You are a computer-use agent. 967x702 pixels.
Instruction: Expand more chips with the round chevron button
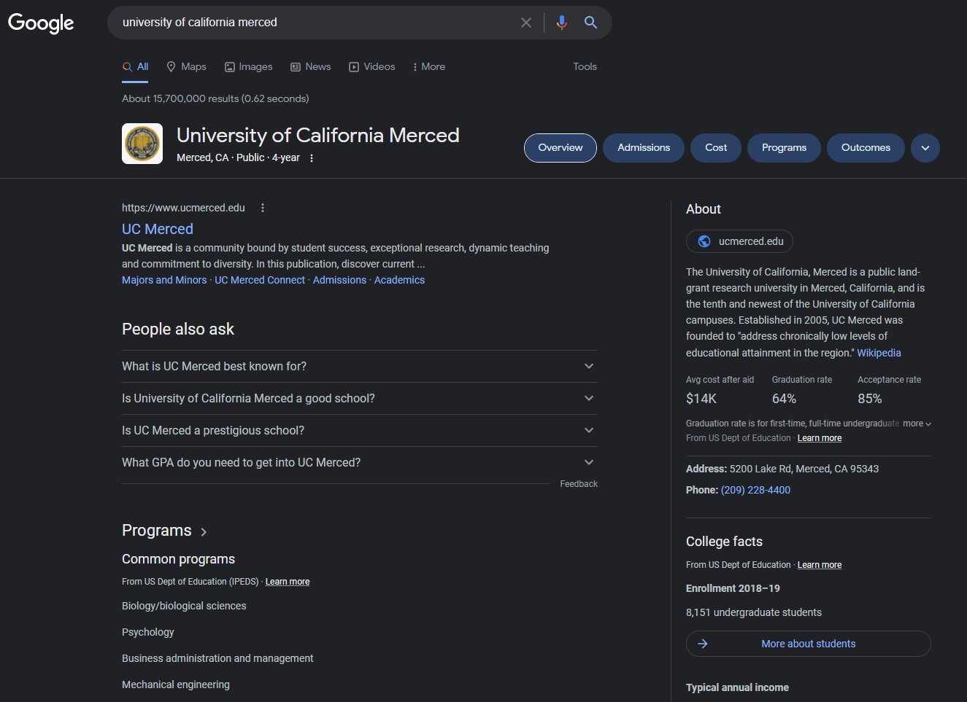click(925, 148)
